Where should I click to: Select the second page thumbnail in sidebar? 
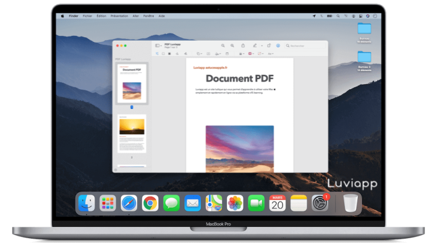132,134
